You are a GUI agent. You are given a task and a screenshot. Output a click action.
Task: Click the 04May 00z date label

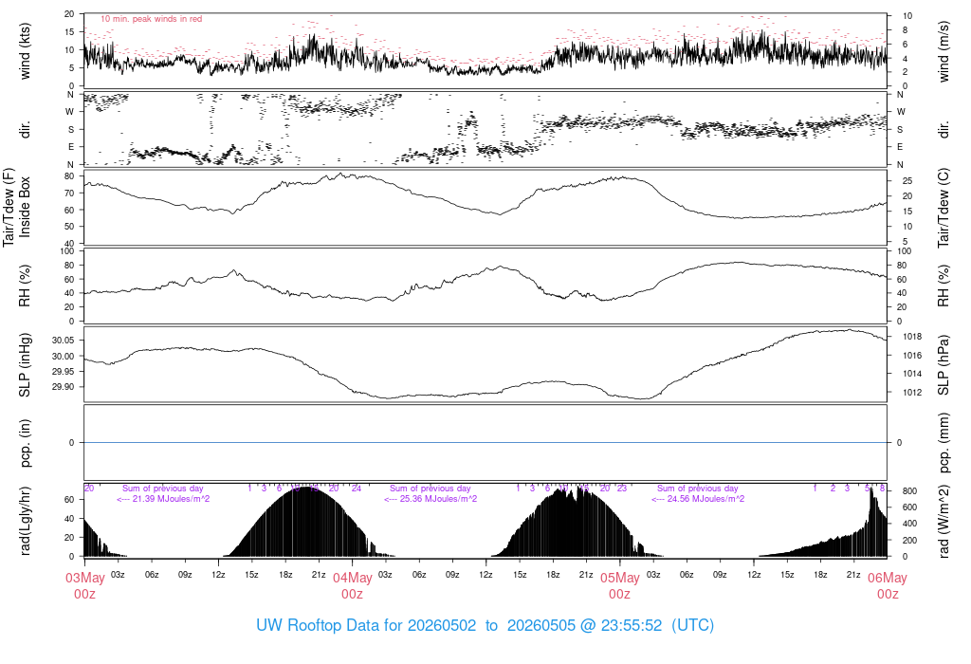353,585
